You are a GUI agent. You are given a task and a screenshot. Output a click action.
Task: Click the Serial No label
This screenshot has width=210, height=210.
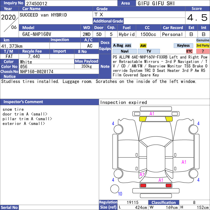(9, 207)
